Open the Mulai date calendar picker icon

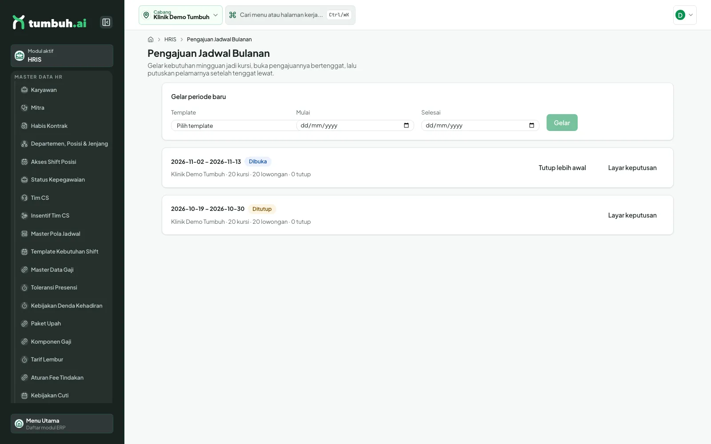click(x=406, y=125)
